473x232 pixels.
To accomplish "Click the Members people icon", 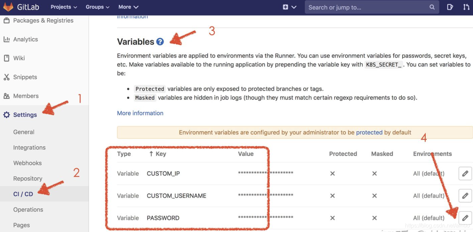I will click(6, 96).
